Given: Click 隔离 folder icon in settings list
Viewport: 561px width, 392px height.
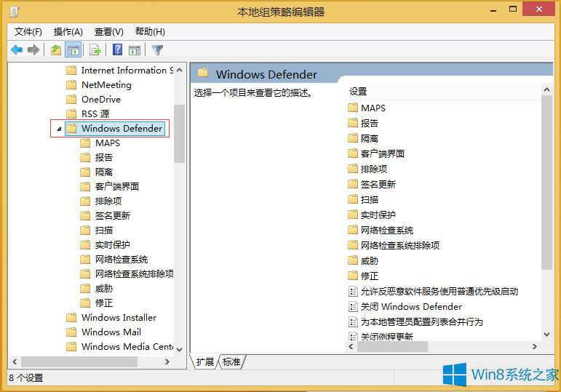Looking at the screenshot, I should (353, 138).
